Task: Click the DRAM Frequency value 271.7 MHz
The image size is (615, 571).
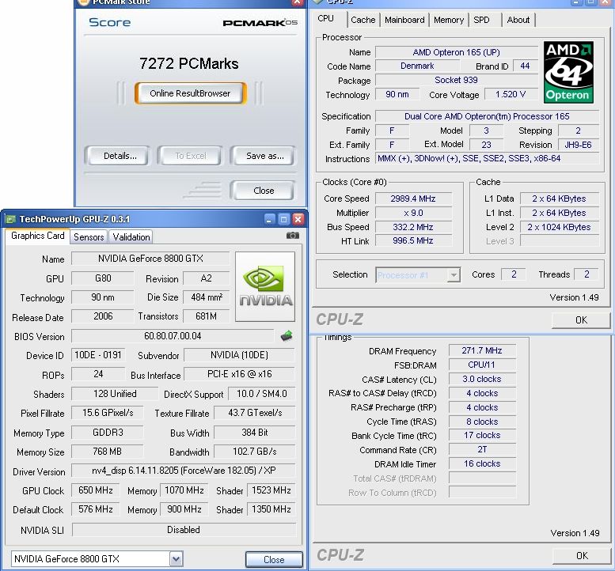Action: click(x=482, y=350)
